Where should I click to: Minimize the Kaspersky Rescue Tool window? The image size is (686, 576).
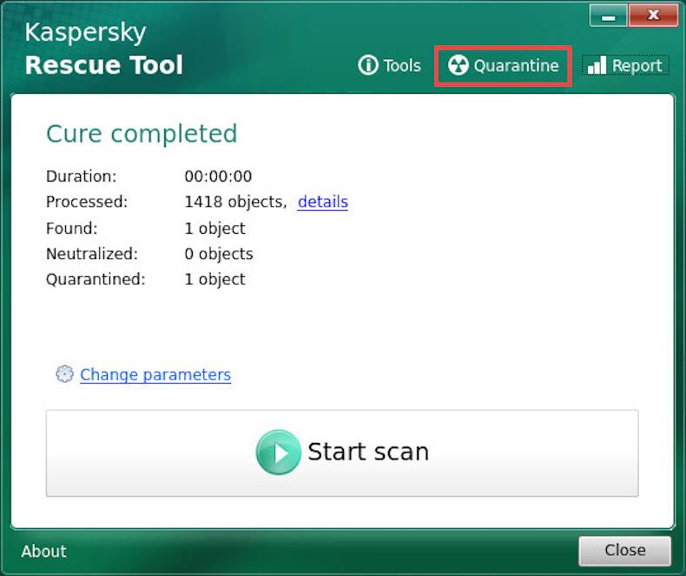pos(608,16)
